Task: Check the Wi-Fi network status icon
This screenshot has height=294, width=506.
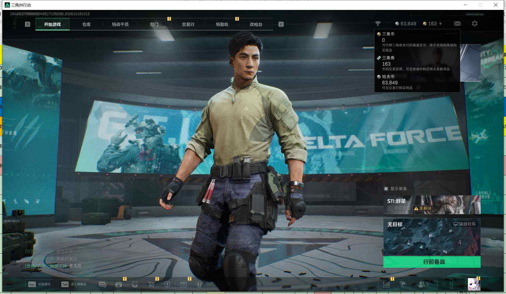Action: pos(378,24)
